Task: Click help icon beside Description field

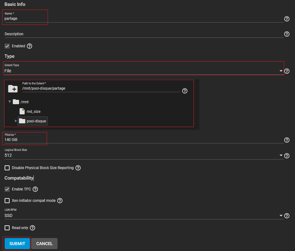Action: point(287,34)
